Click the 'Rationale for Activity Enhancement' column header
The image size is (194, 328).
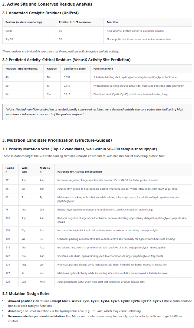[x=80, y=172]
